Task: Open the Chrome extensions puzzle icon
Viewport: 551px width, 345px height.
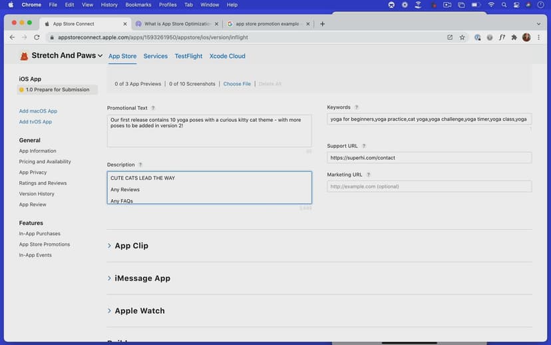Action: [x=514, y=37]
